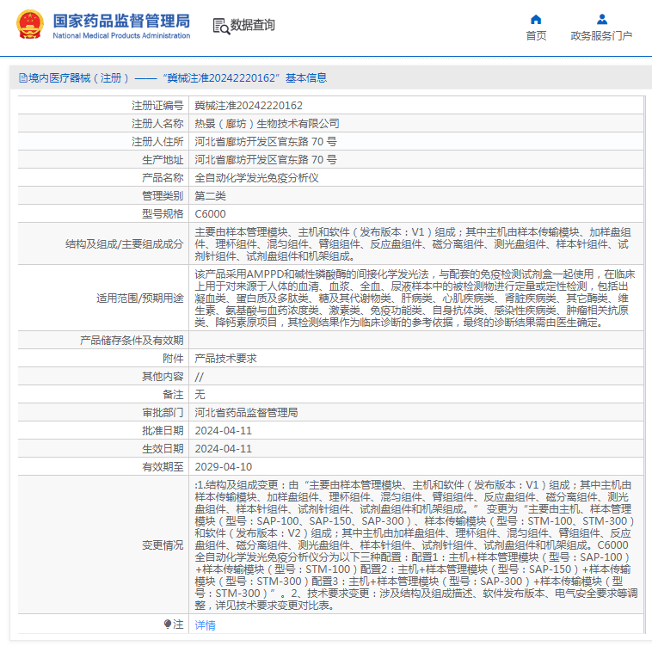Click the 注册人住所 address value
The image size is (652, 646).
click(x=266, y=142)
